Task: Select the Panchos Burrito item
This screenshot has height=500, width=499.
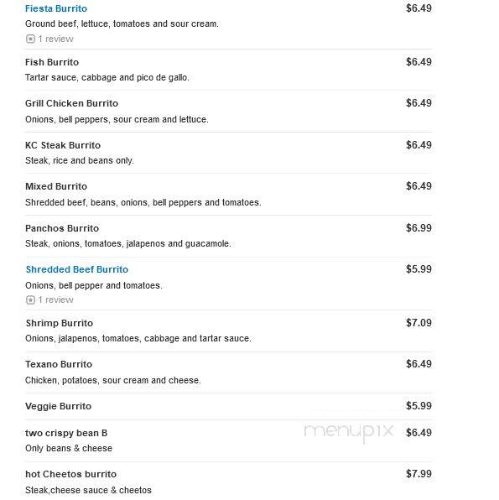Action: [62, 228]
